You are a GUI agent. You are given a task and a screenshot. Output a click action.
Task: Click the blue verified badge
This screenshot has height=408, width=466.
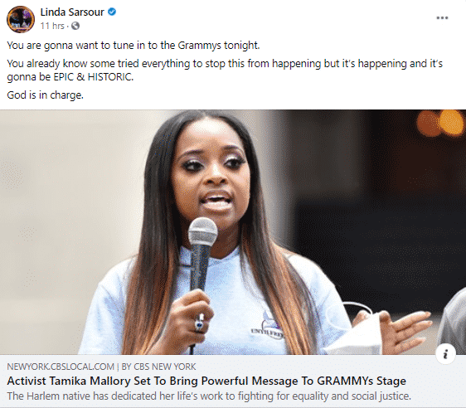(112, 12)
